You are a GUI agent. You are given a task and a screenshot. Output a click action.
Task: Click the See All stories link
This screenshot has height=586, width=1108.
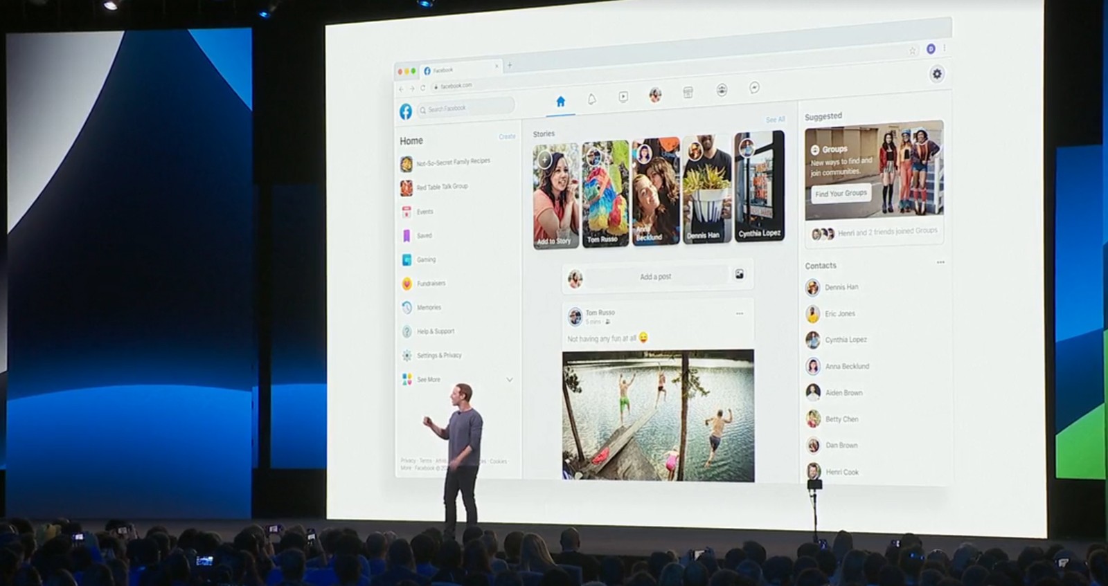tap(775, 120)
